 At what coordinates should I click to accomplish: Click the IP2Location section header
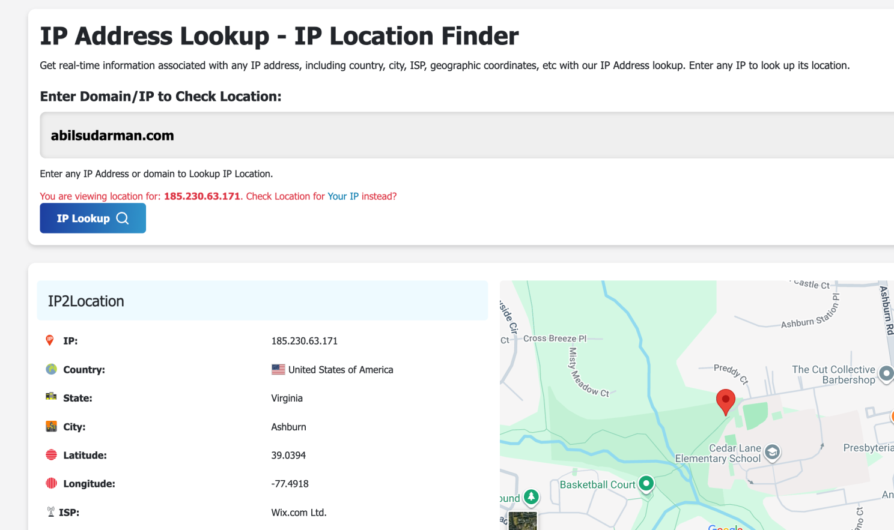click(x=263, y=301)
